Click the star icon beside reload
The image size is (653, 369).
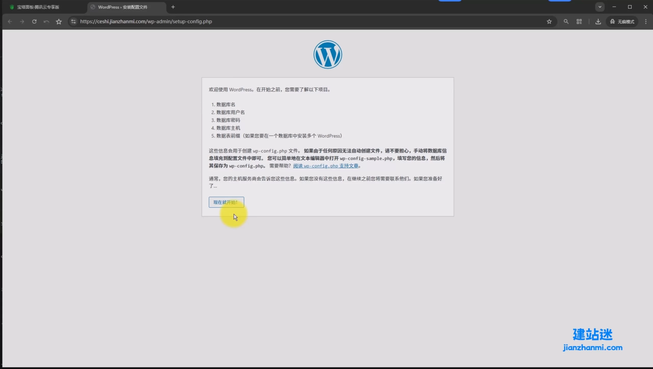point(59,22)
